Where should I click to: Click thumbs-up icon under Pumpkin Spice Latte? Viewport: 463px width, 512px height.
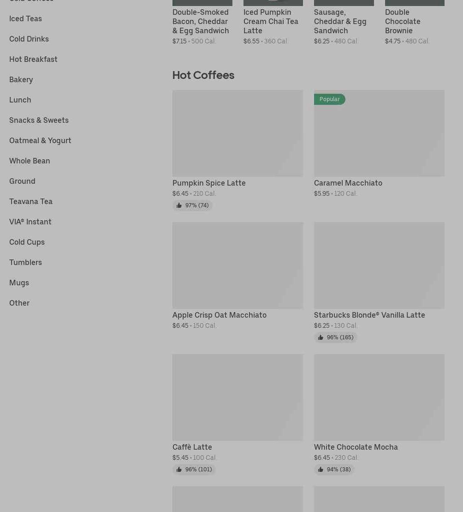click(179, 205)
